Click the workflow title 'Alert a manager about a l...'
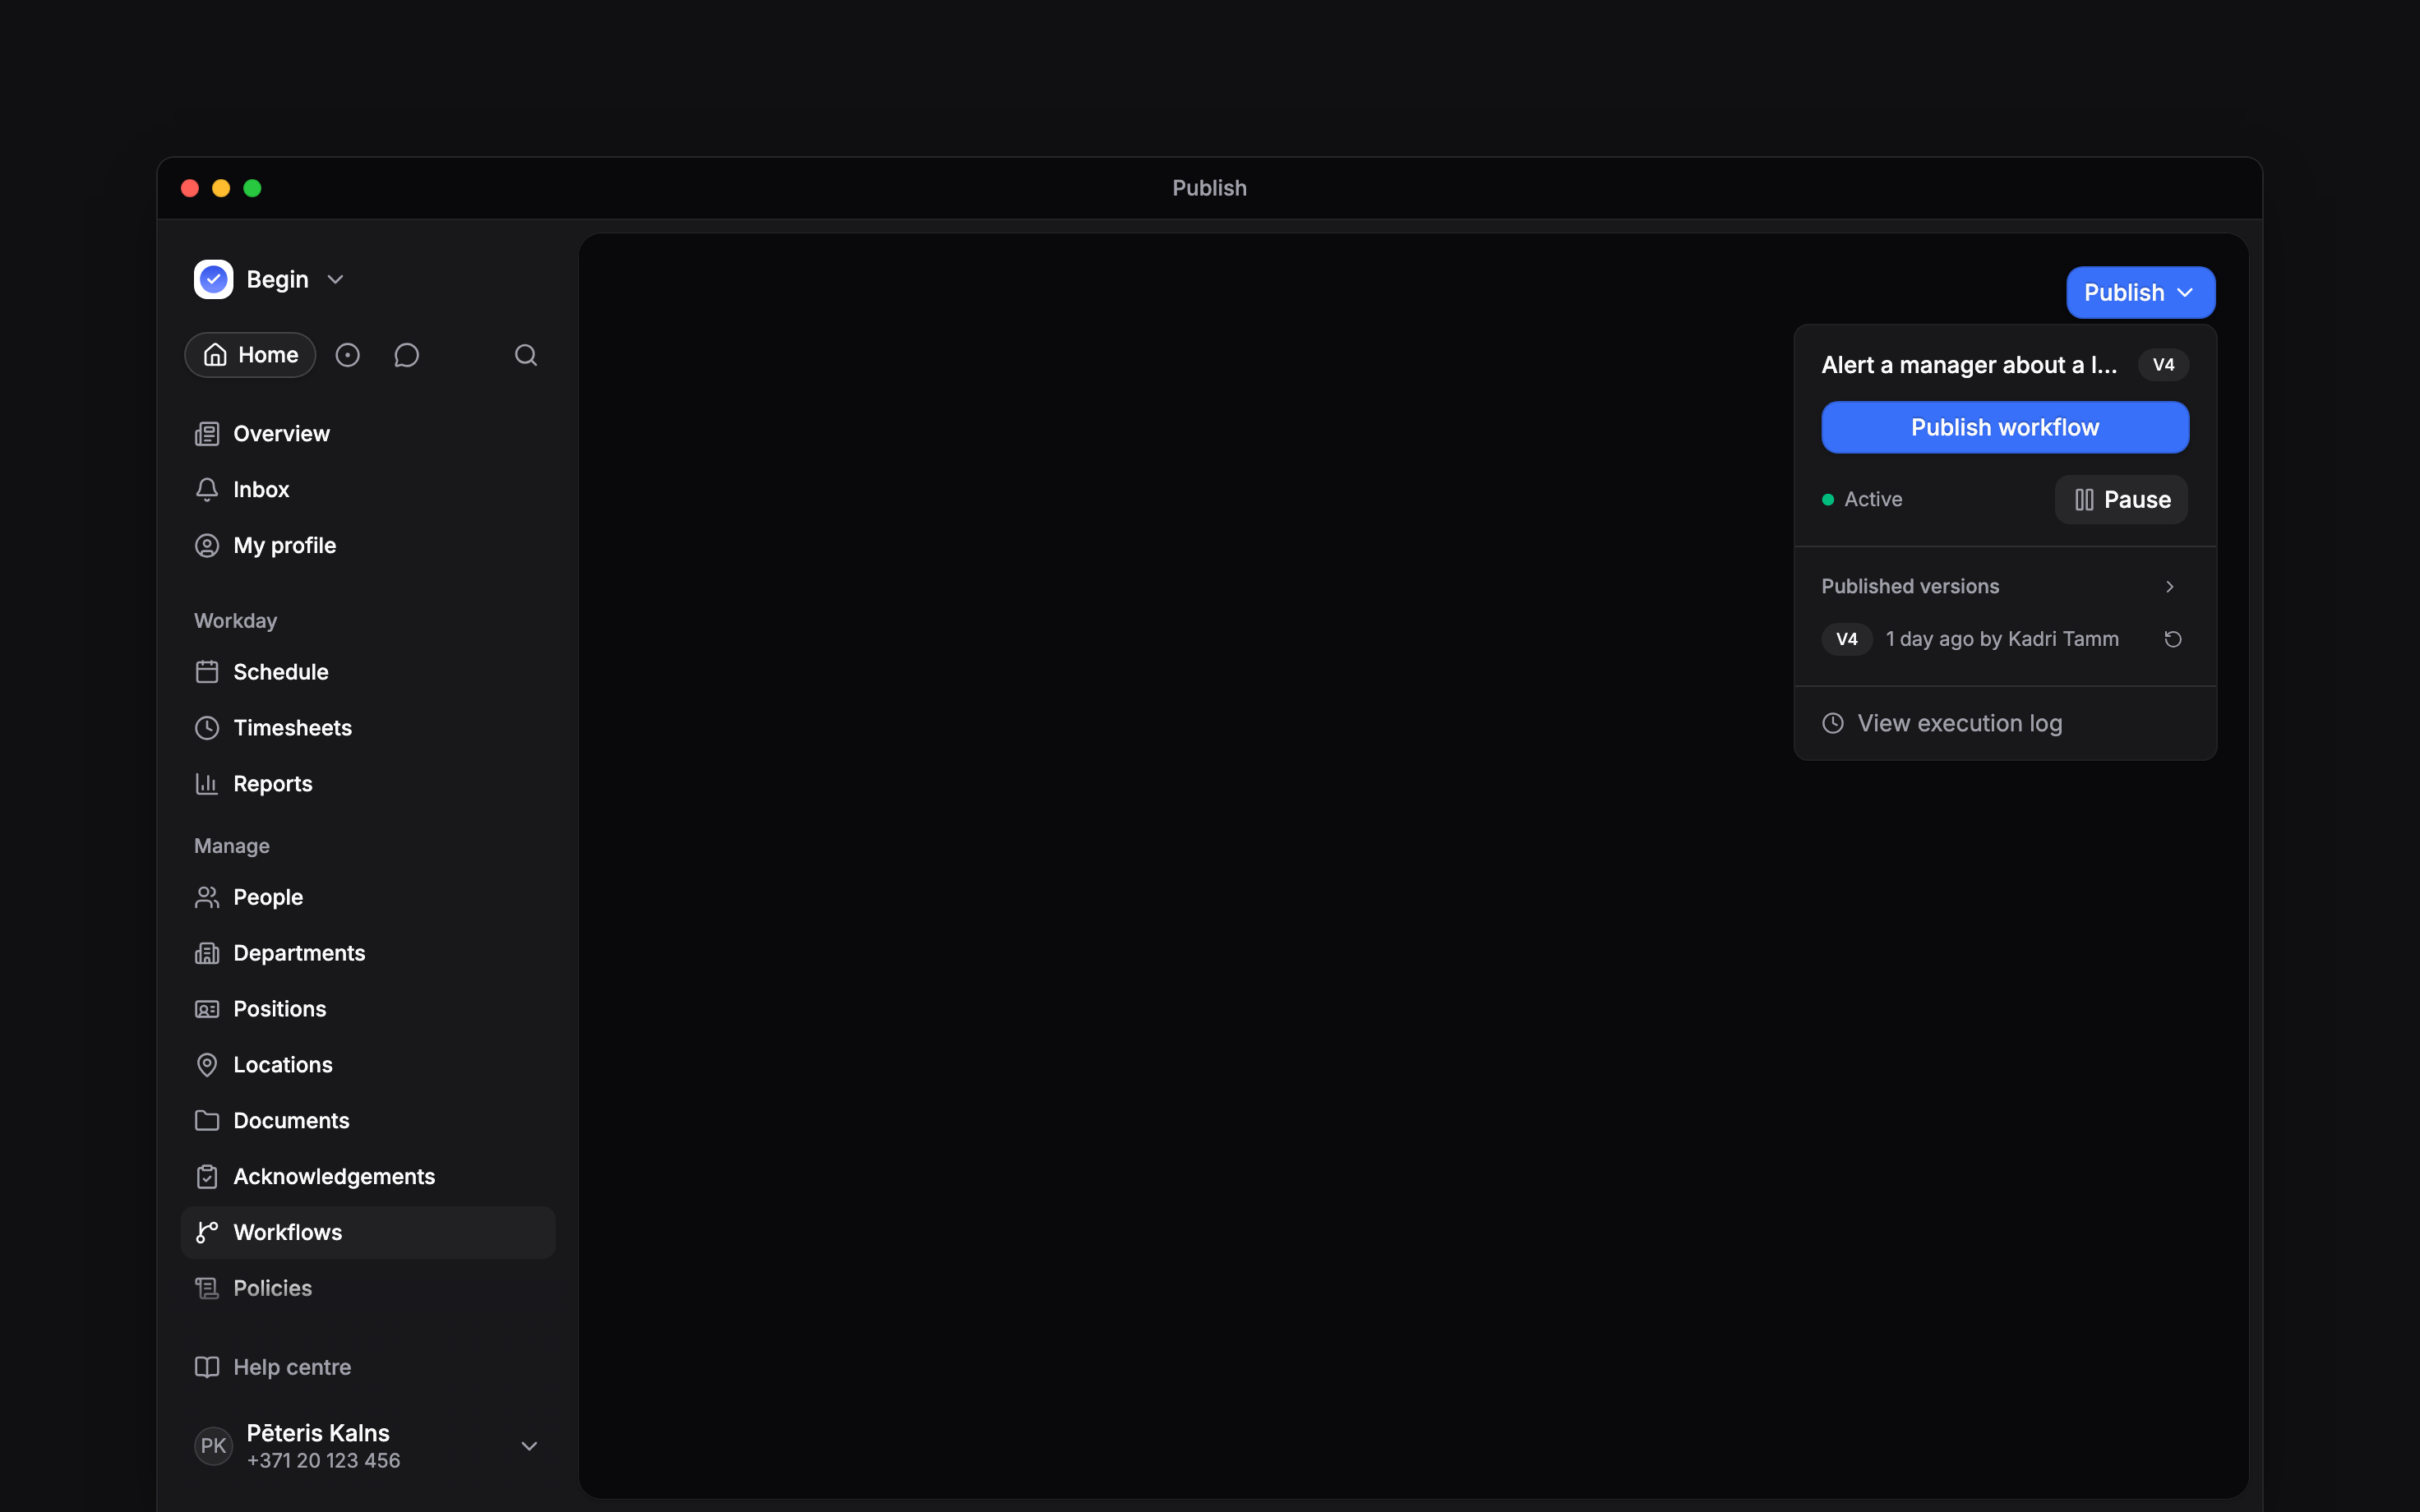Image resolution: width=2420 pixels, height=1512 pixels. pos(1969,365)
